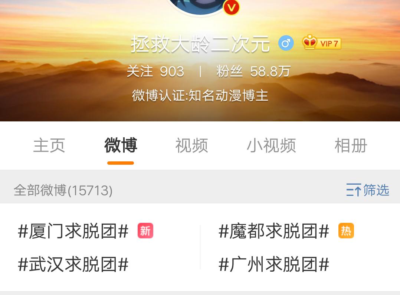Open the 相册 tab
The image size is (400, 295).
[x=351, y=145]
